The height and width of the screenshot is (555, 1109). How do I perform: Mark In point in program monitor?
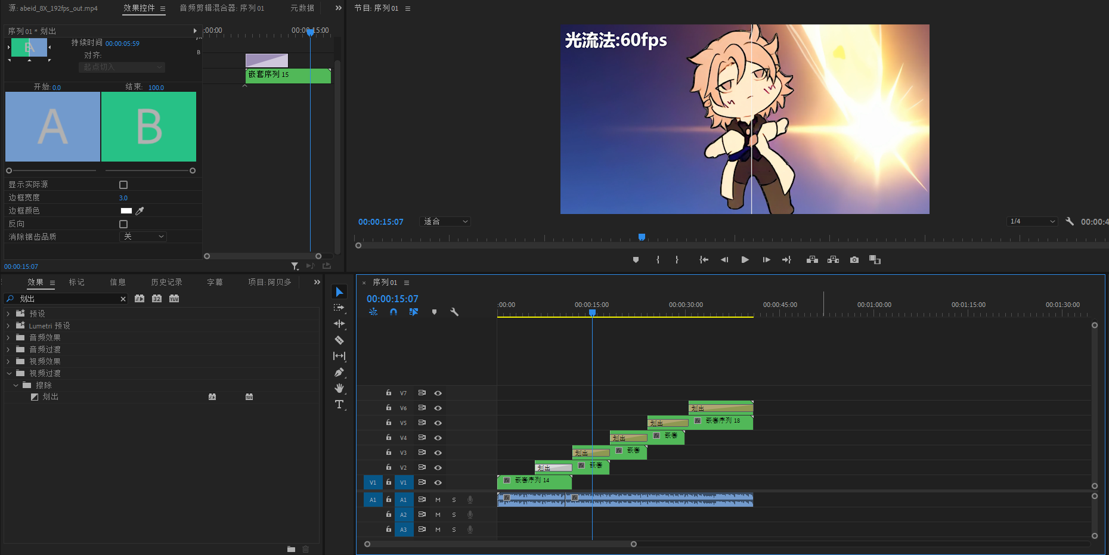658,260
